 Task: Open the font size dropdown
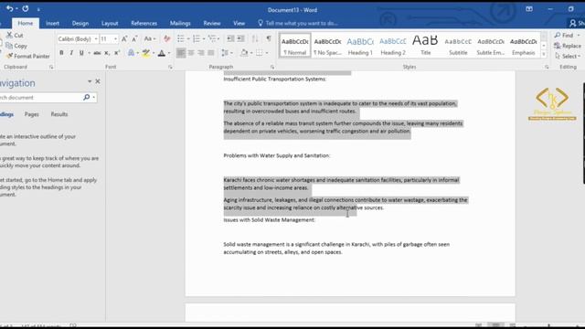(115, 38)
